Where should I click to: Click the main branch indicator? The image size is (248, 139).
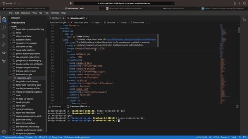pos(29,137)
